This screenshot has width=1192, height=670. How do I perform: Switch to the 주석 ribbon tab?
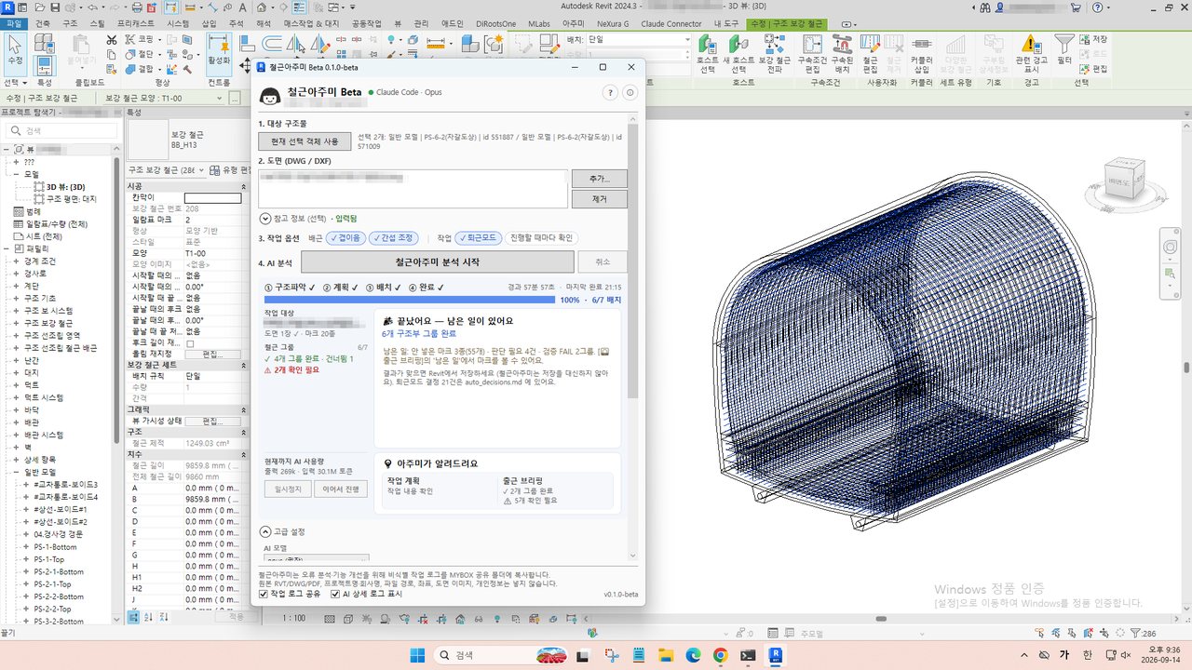[236, 23]
